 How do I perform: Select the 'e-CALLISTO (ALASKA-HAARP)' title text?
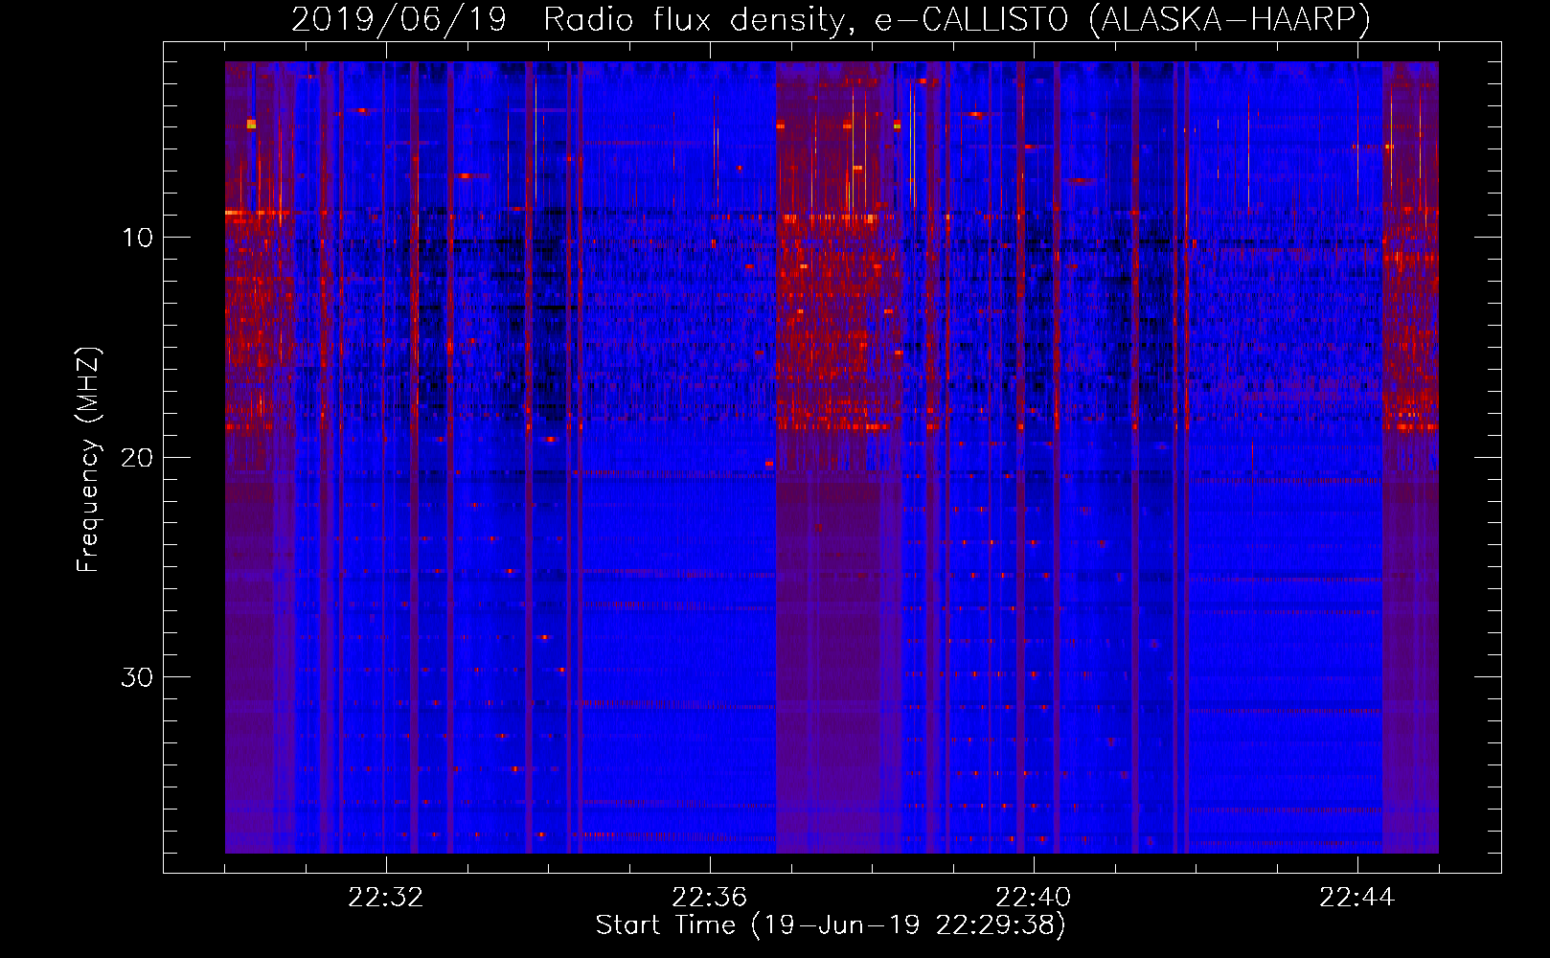(x=1123, y=19)
